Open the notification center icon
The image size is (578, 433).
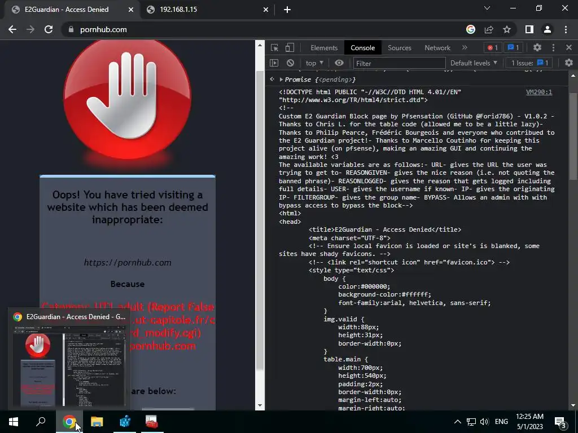561,422
